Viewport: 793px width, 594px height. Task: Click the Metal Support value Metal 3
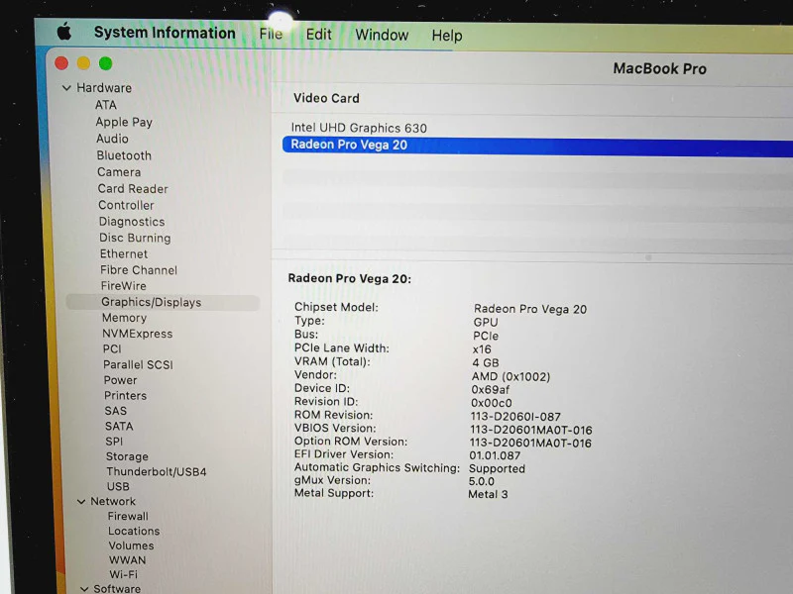(488, 494)
